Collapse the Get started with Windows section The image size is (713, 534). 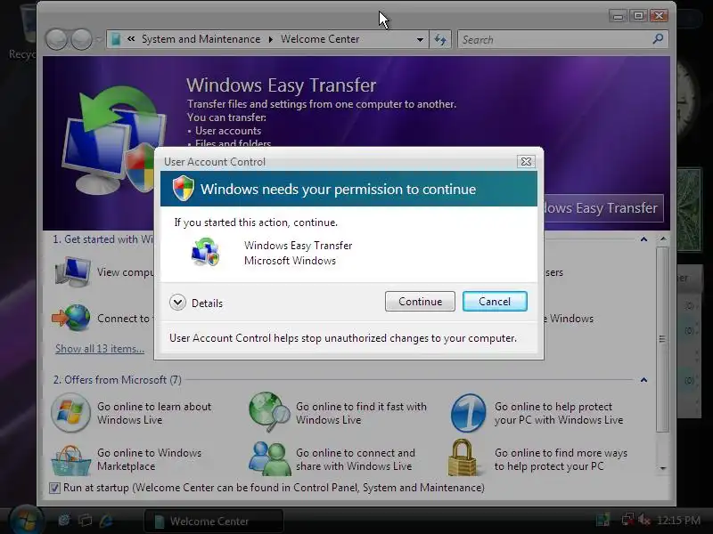tap(643, 239)
